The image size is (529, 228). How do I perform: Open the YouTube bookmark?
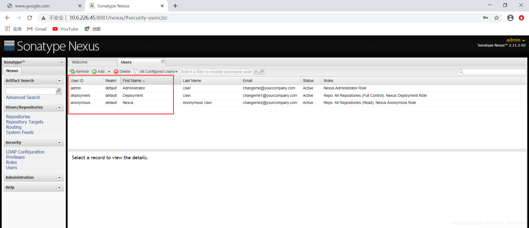coord(66,29)
